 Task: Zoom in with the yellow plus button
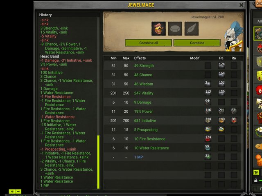[12, 192]
